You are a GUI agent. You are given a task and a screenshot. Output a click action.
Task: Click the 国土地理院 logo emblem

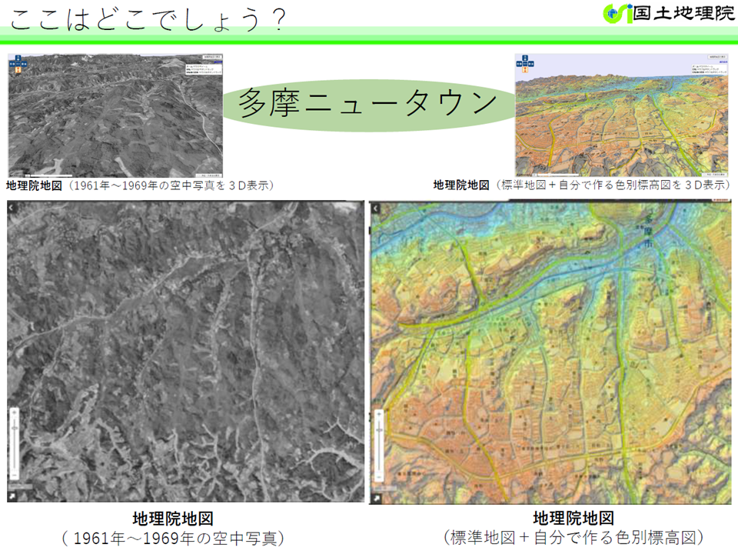tap(617, 13)
